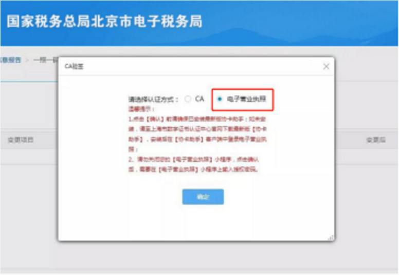Click the 国家税务总局北京市电子税务局 header title
The height and width of the screenshot is (275, 399).
click(104, 22)
